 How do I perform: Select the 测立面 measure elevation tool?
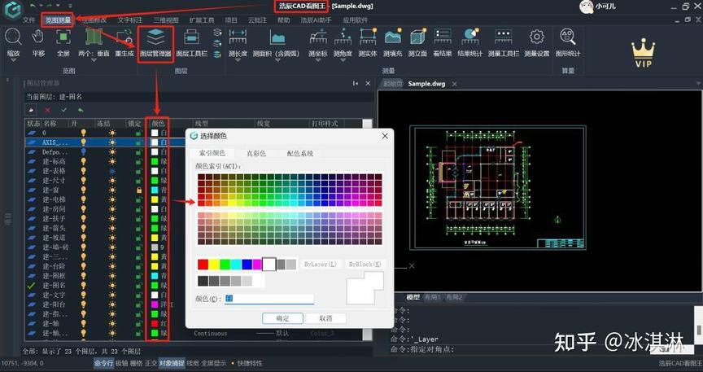(418, 37)
